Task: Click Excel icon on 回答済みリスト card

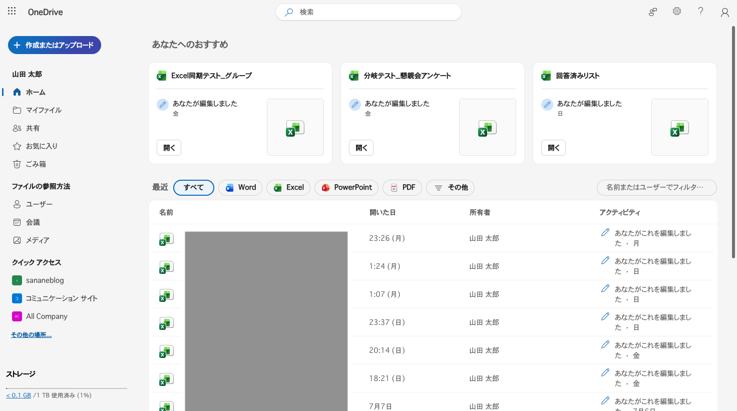Action: [x=546, y=76]
